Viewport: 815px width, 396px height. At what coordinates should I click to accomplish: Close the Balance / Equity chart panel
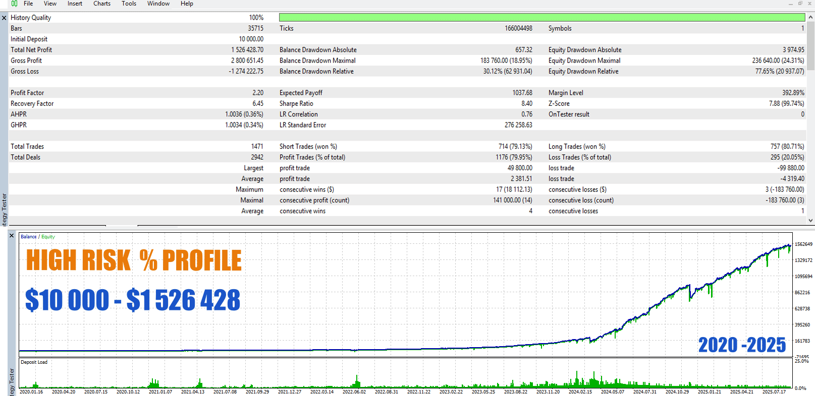pos(12,236)
